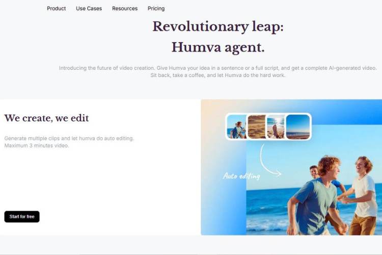Click the curved white arrow graphic
This screenshot has height=255, width=382.
click(269, 160)
